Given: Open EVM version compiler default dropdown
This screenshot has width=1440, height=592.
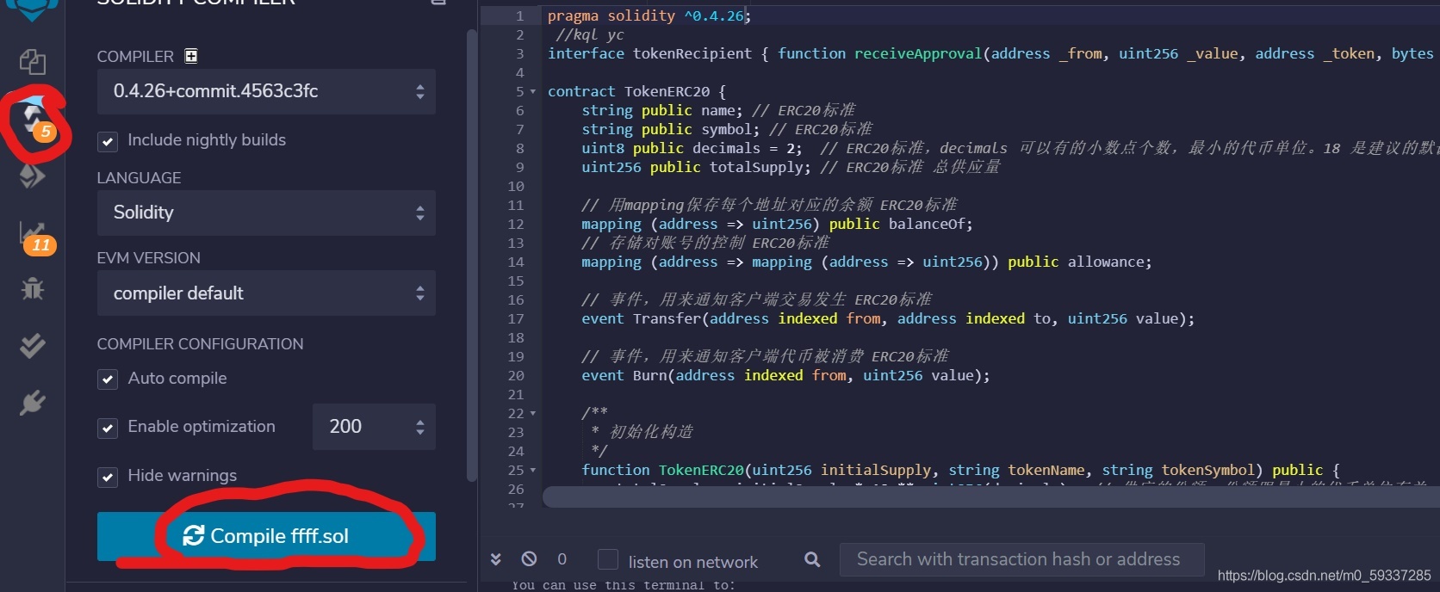Looking at the screenshot, I should click(266, 293).
